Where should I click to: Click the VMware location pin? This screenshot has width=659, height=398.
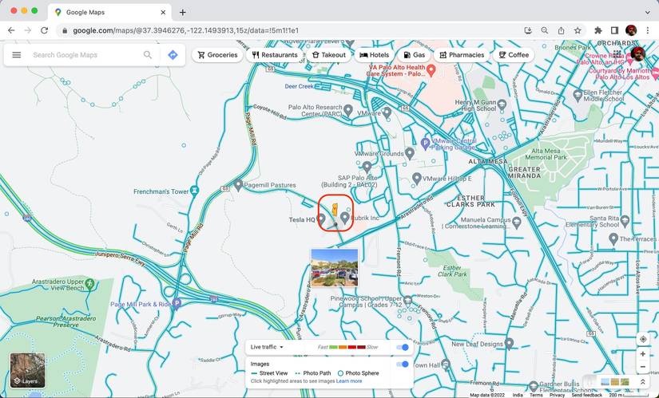(387, 112)
